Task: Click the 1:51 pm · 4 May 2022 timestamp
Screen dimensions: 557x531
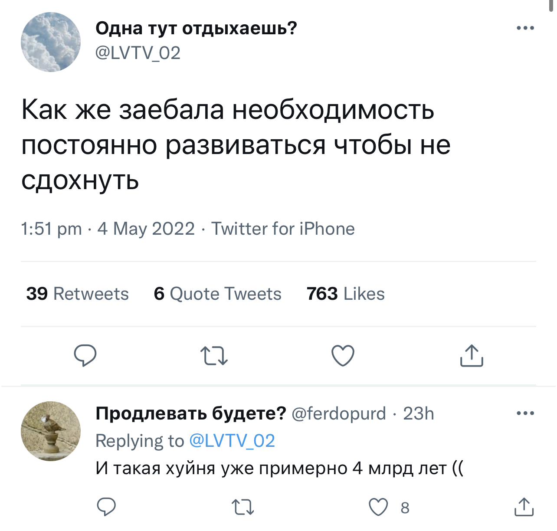Action: tap(108, 229)
